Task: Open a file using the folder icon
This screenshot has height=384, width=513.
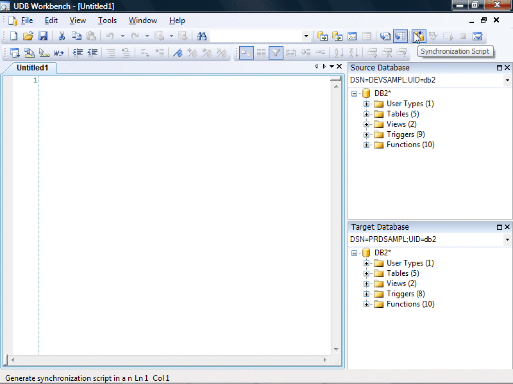Action: (28, 36)
